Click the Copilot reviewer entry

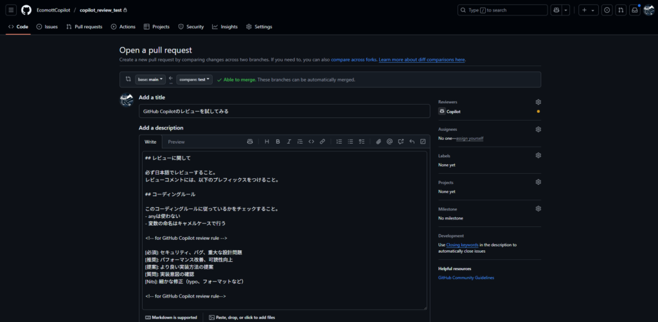click(x=449, y=112)
